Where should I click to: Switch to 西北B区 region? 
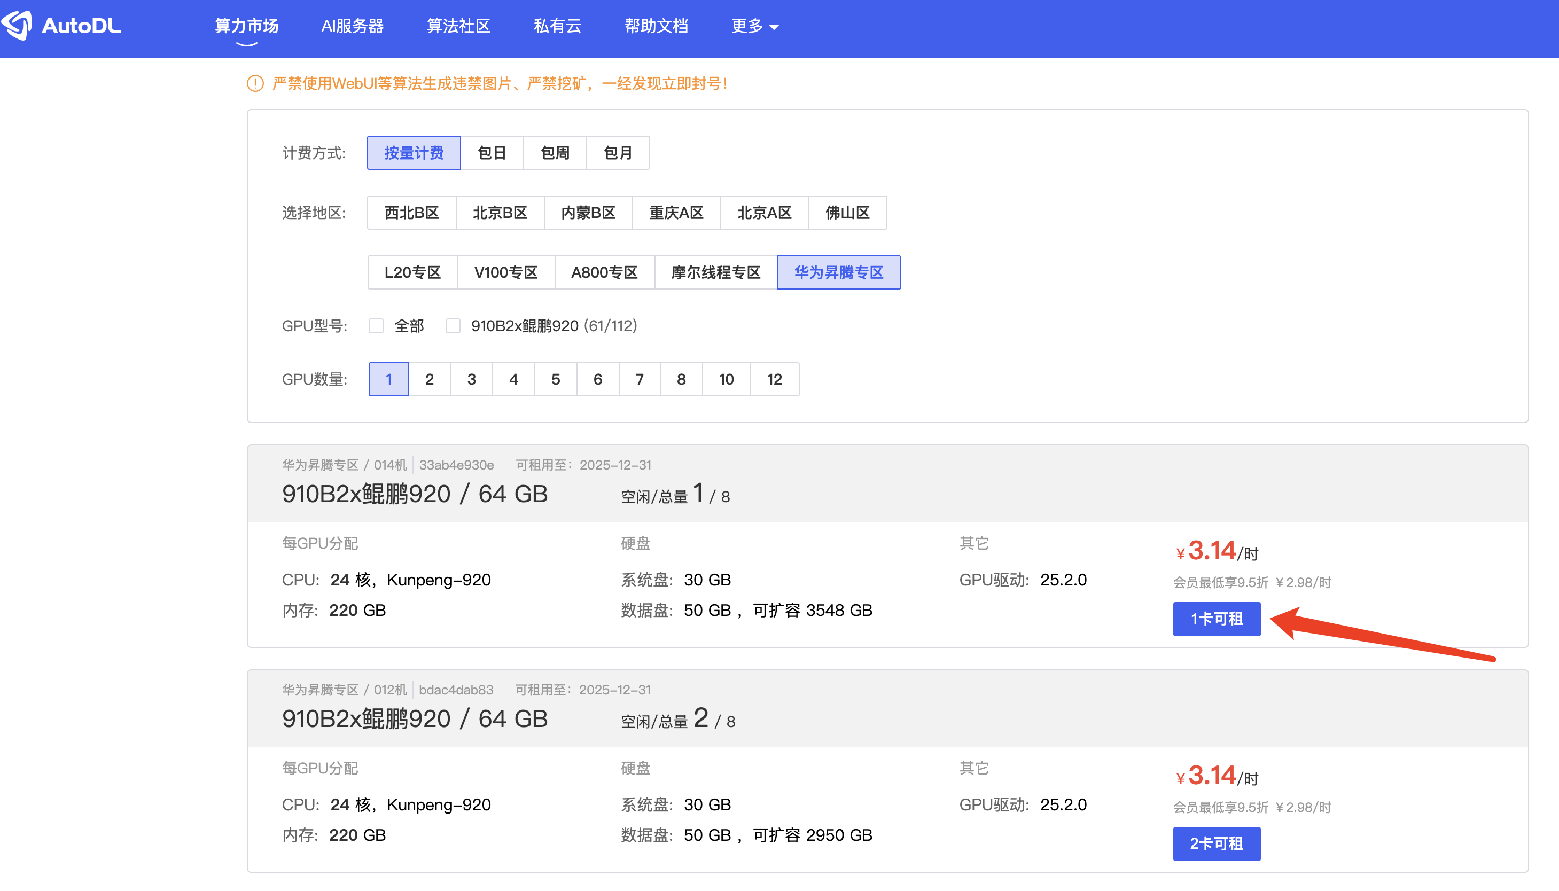(412, 213)
